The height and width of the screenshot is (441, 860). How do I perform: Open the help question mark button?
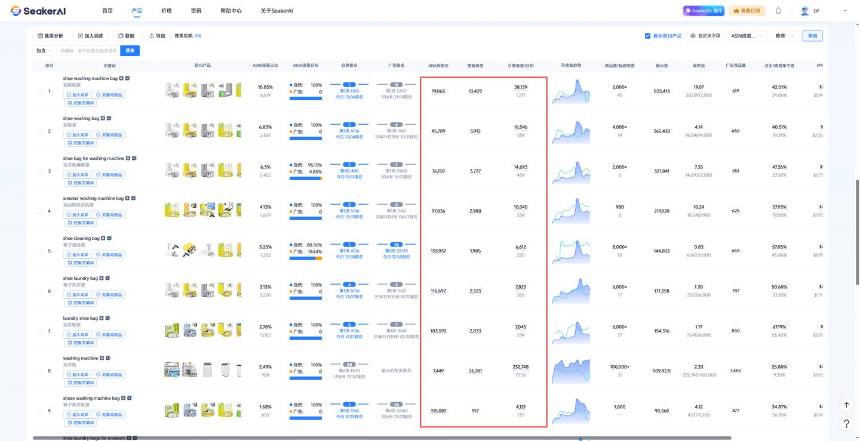(846, 424)
